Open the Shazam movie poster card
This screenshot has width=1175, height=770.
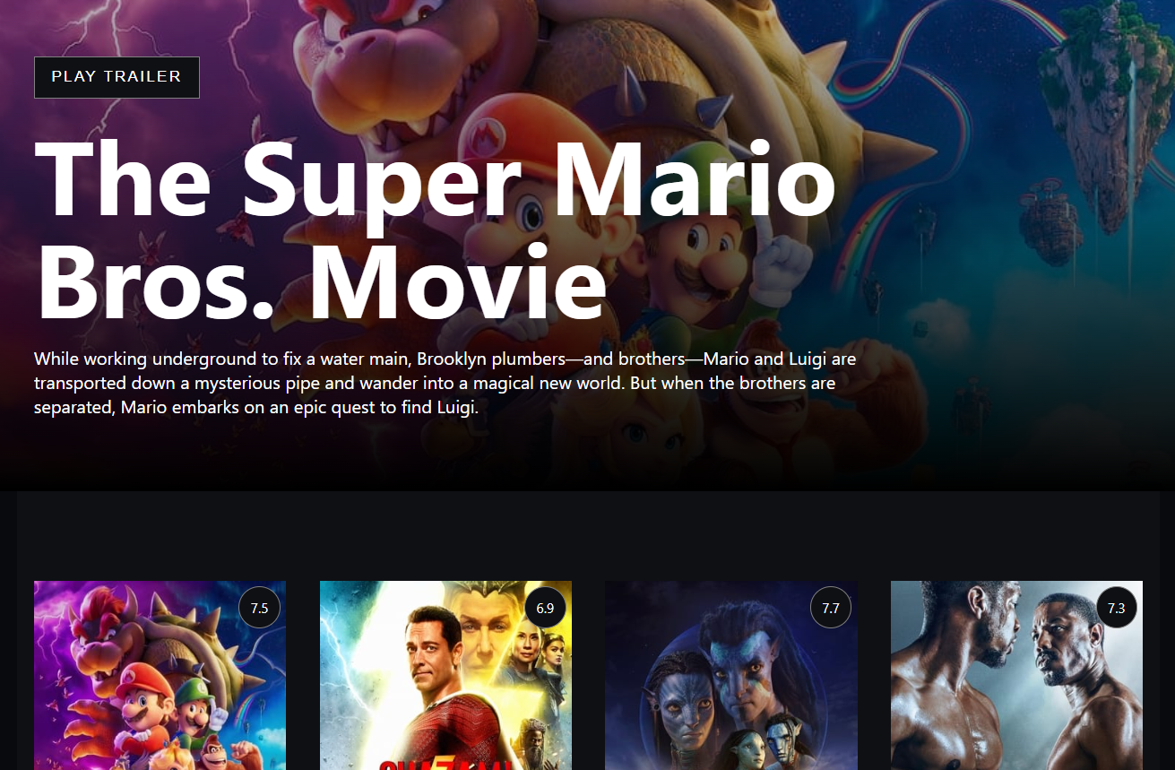coord(445,675)
